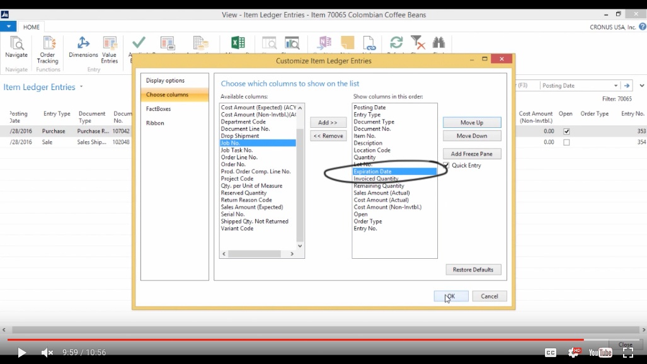The image size is (647, 364).
Task: Expand the Item Ledger Entries title dropdown
Action: (81, 88)
